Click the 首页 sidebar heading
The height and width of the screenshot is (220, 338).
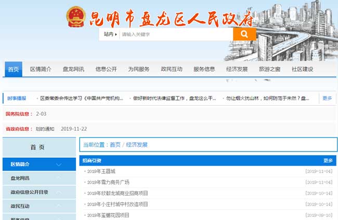(37, 147)
